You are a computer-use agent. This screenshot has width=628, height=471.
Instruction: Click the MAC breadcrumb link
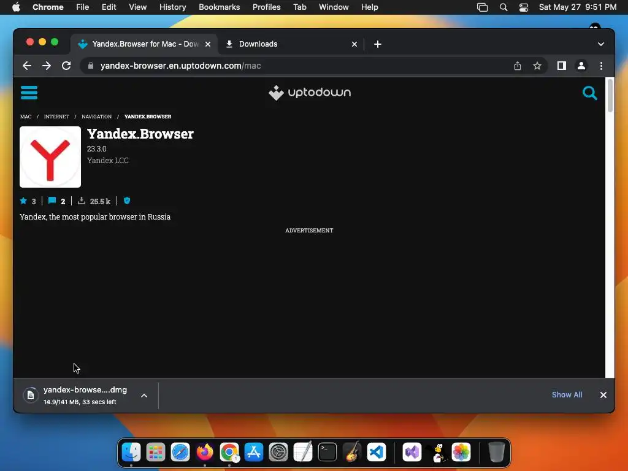click(26, 117)
